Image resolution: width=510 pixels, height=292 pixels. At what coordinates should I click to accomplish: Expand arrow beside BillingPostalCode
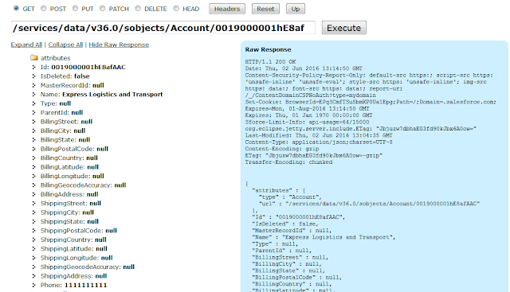33,149
